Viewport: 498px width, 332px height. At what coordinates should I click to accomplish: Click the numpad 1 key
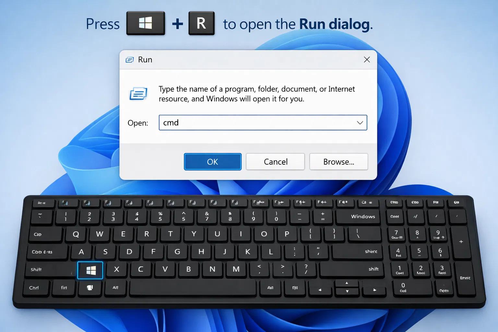tap(399, 269)
